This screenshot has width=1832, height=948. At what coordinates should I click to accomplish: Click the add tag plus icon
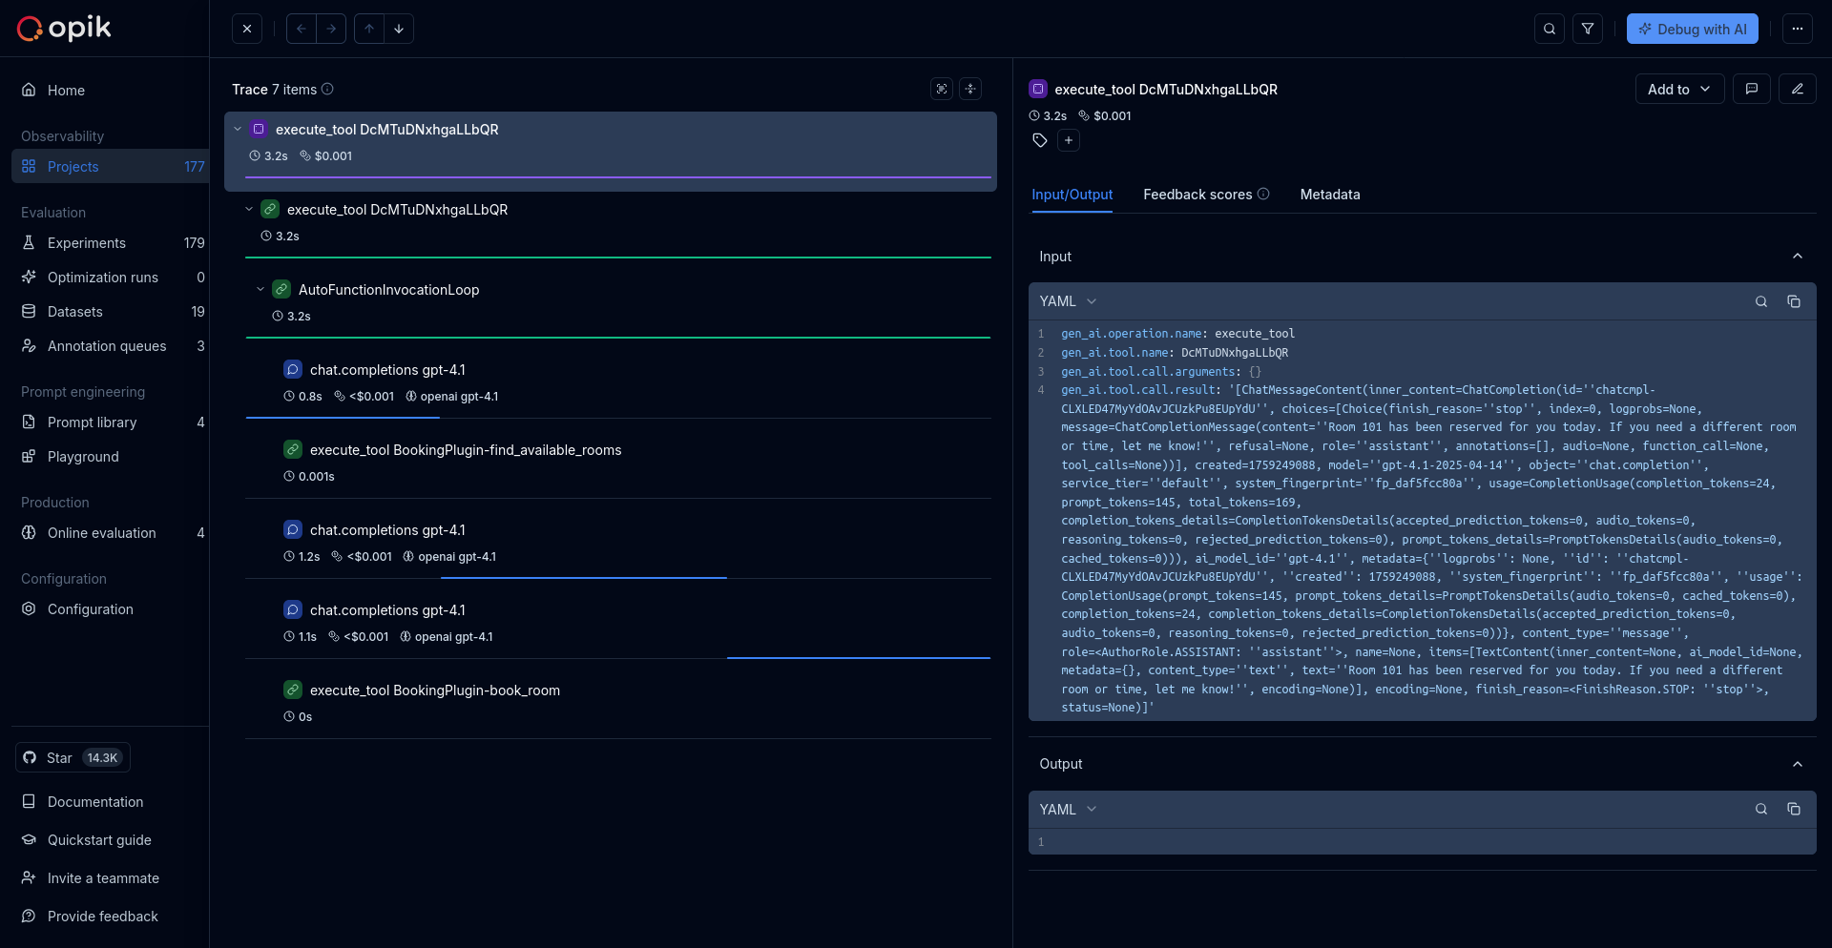tap(1069, 140)
